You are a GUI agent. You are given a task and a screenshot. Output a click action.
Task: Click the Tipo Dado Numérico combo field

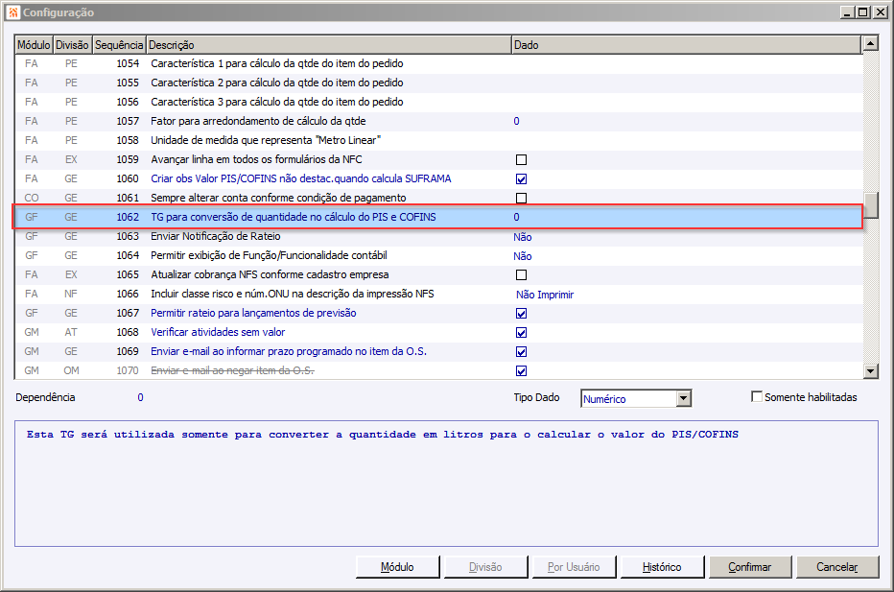[628, 398]
